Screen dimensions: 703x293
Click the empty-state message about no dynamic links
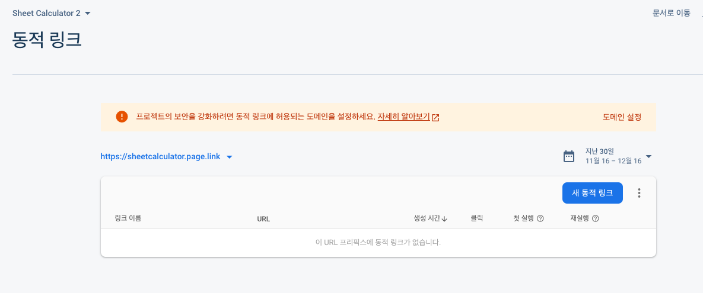coord(378,243)
